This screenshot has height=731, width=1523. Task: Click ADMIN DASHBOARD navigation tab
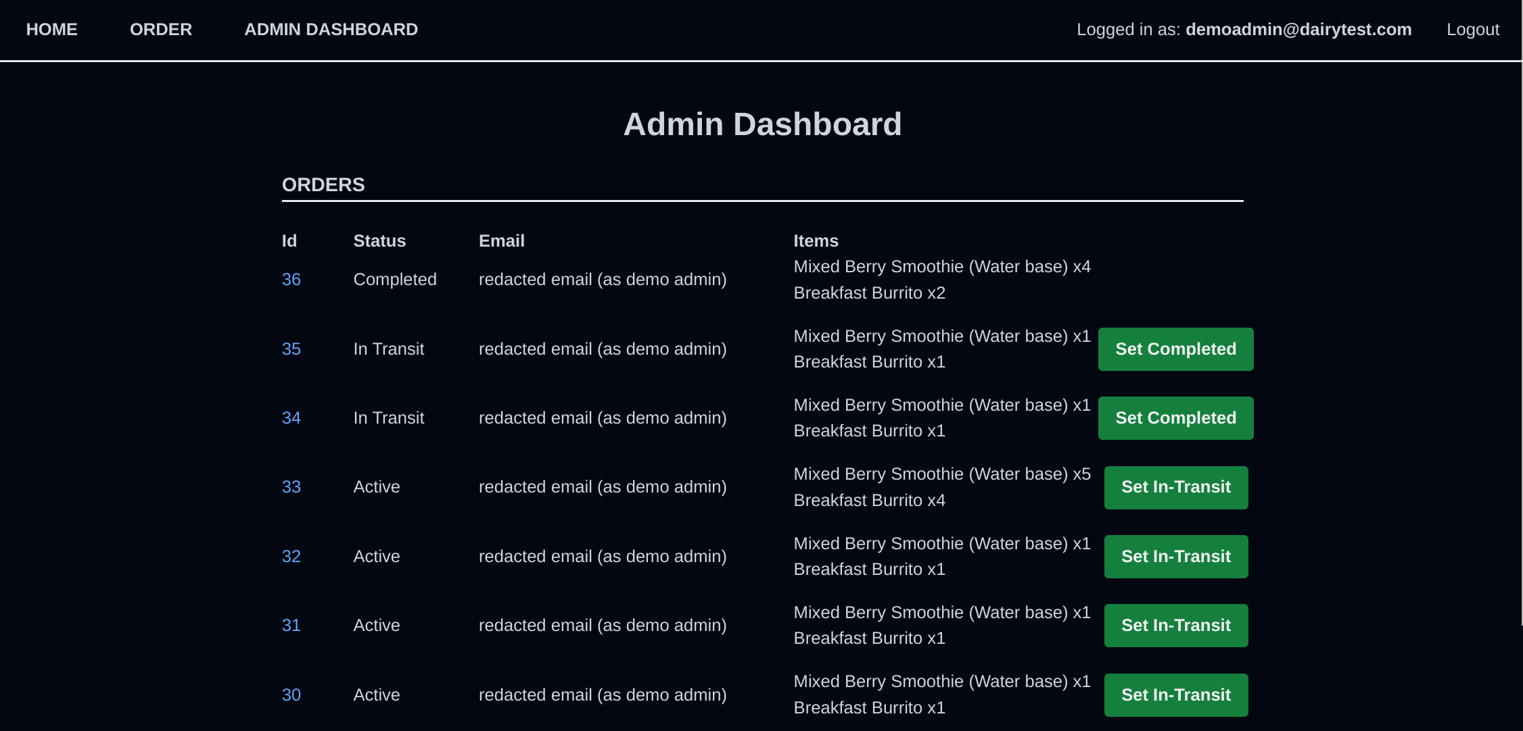click(331, 29)
